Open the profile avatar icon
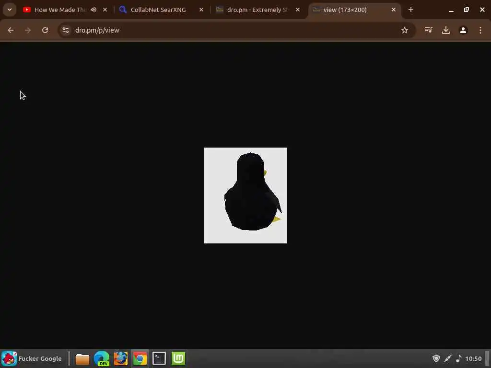Image resolution: width=491 pixels, height=368 pixels. coord(463,30)
